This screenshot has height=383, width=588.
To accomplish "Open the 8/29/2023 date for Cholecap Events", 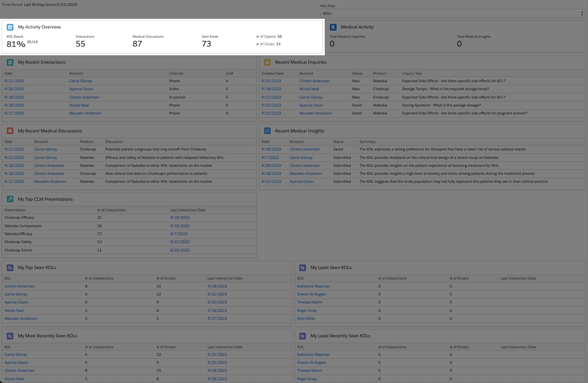I will click(x=180, y=250).
